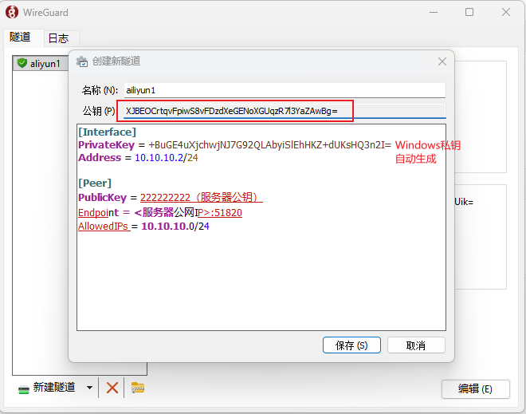Screen dimensions: 526x414
Task: Open the 日志 tab
Action: pos(58,37)
